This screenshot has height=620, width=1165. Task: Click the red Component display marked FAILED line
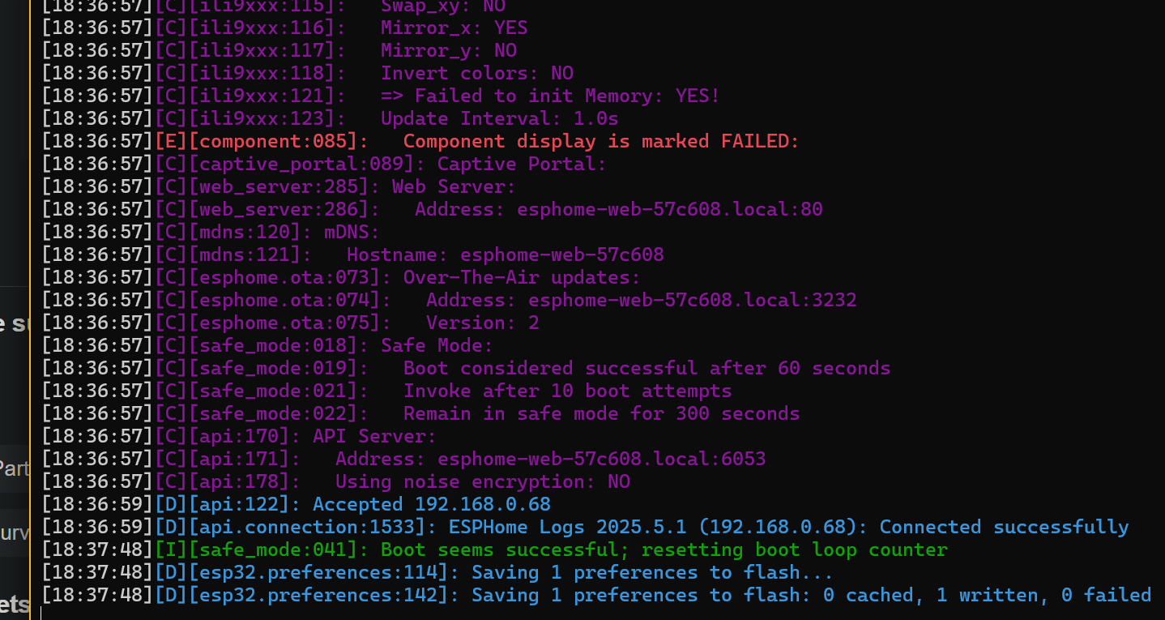(420, 141)
